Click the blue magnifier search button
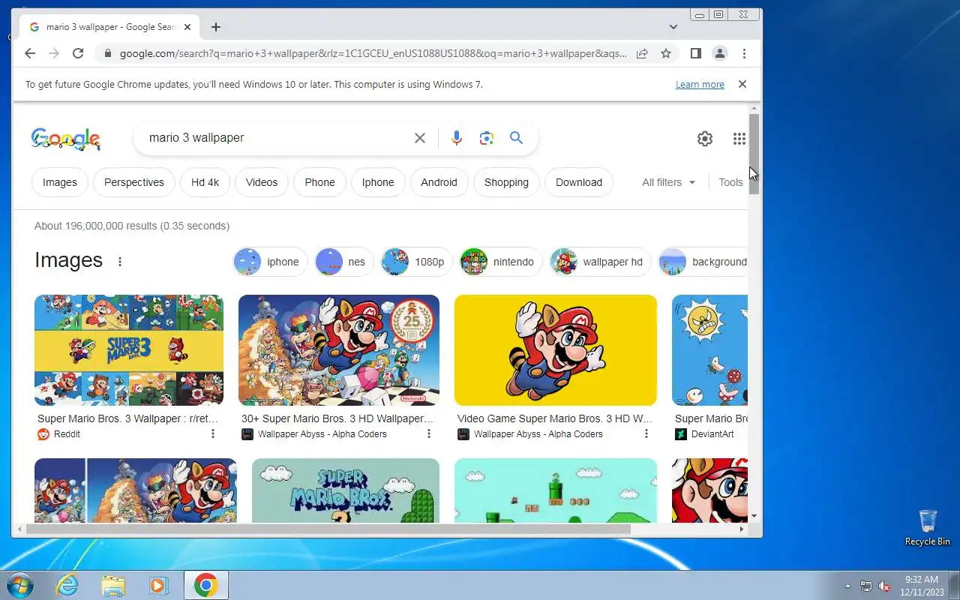Viewport: 960px width, 600px height. pyautogui.click(x=516, y=138)
